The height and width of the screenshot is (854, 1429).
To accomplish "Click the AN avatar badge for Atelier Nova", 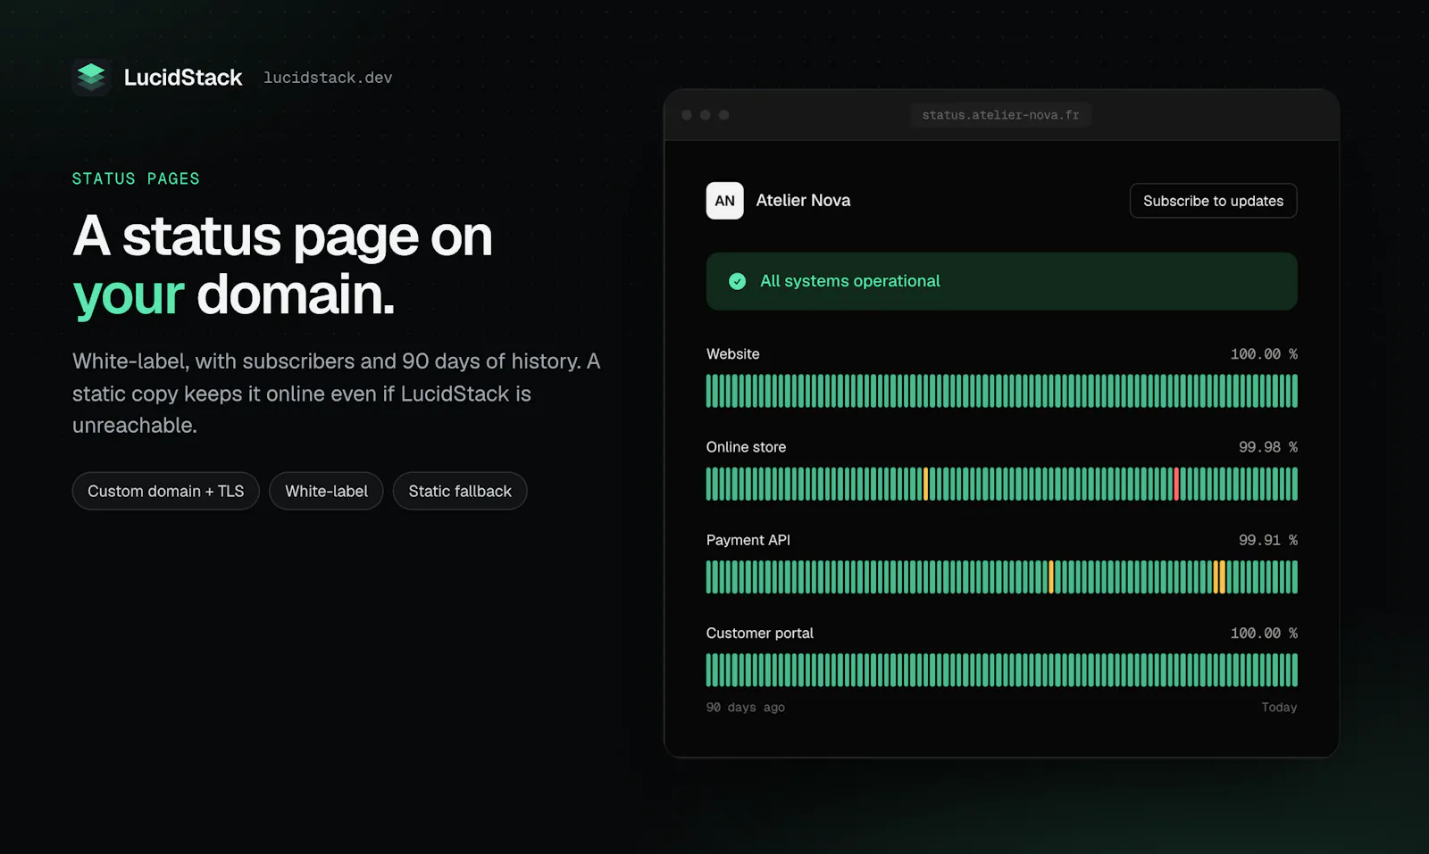I will click(724, 201).
